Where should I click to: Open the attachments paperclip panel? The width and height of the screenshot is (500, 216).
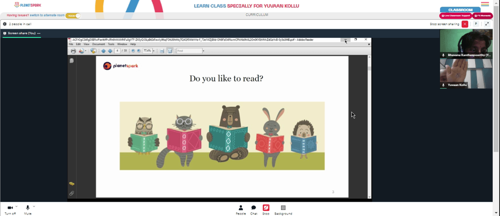click(71, 193)
